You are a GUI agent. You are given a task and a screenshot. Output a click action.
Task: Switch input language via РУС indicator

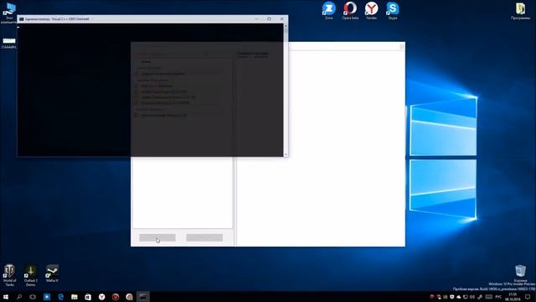[499, 297]
